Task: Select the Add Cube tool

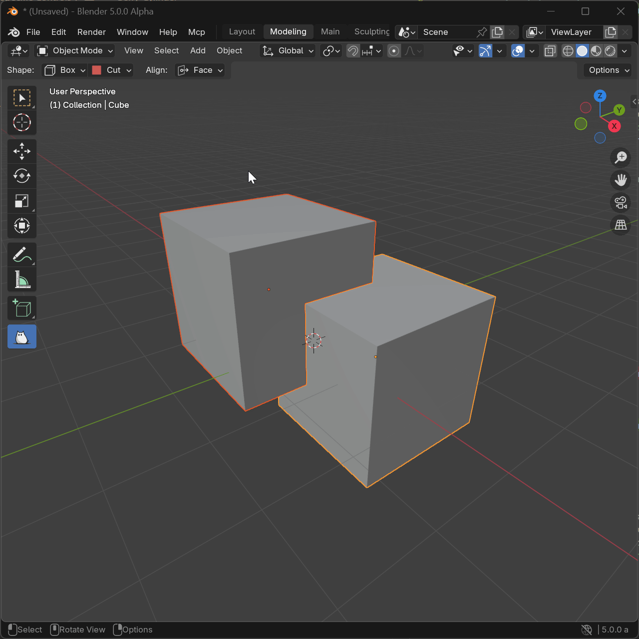Action: click(x=21, y=309)
